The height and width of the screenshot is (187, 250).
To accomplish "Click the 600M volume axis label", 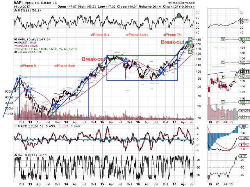I will [9, 92].
